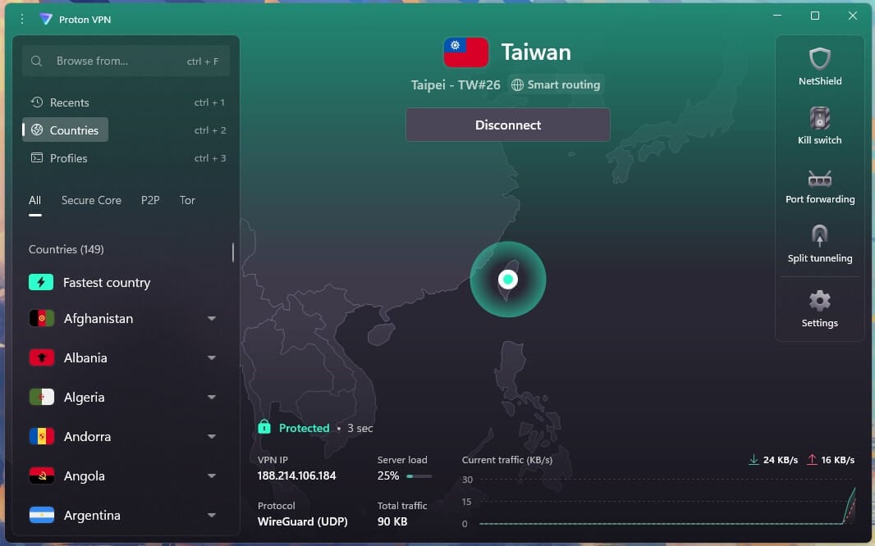Viewport: 875px width, 546px height.
Task: Click the green Protected lock icon
Action: click(x=264, y=427)
